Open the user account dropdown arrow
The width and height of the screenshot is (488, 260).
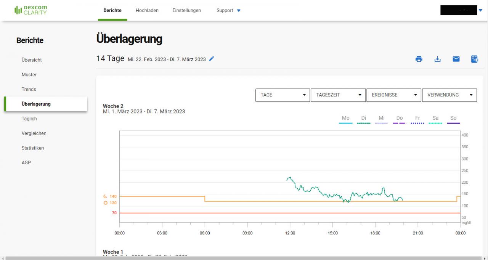480,10
